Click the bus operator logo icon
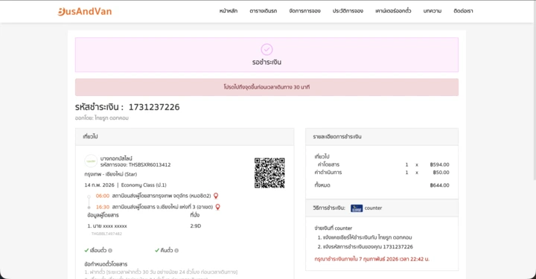The height and width of the screenshot is (279, 536). coord(91,161)
